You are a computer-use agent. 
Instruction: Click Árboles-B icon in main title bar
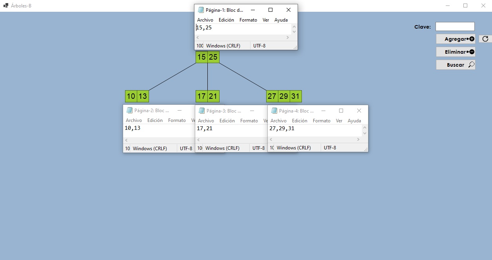coord(5,5)
